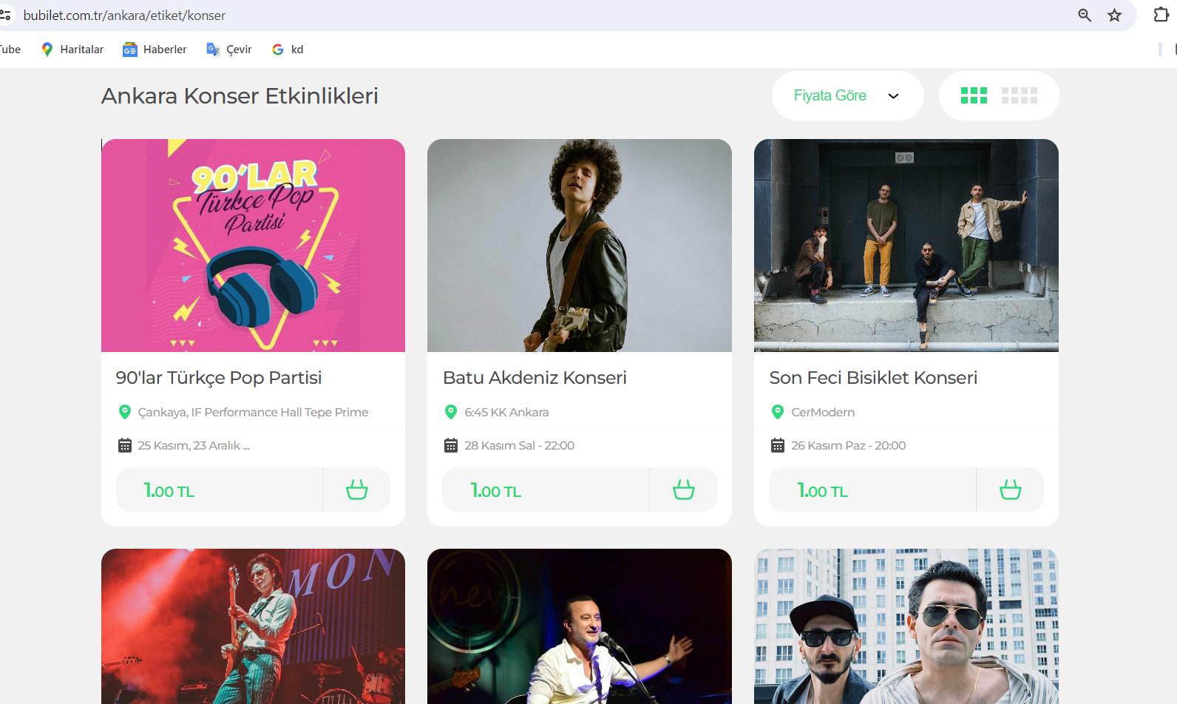
Task: Open browser zoom magnifier icon
Action: tap(1085, 15)
